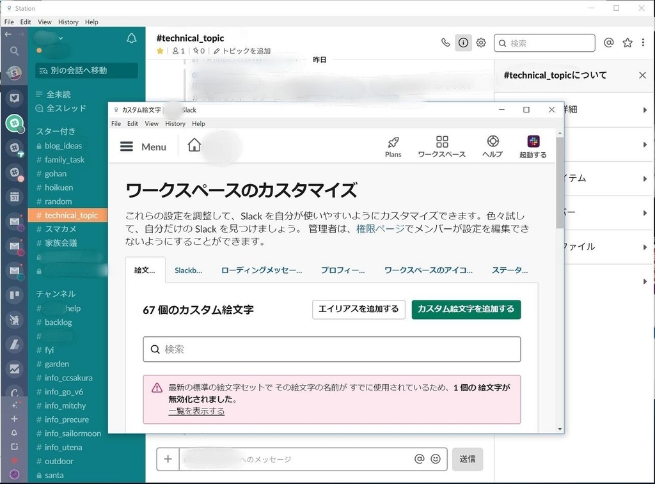Click the 起動する Slack launch icon
The height and width of the screenshot is (484, 655).
pyautogui.click(x=533, y=146)
